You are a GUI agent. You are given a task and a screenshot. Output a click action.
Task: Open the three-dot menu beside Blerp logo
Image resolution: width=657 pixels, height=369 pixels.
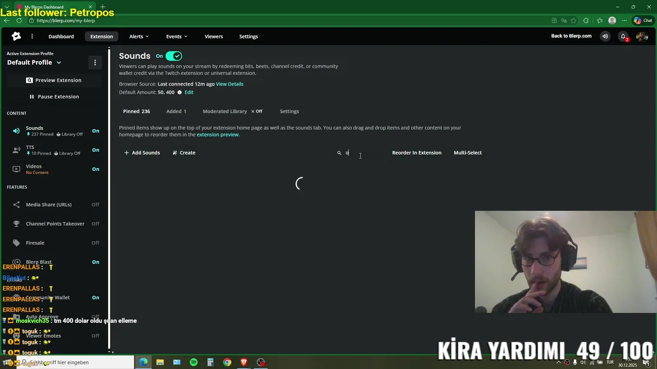32,36
